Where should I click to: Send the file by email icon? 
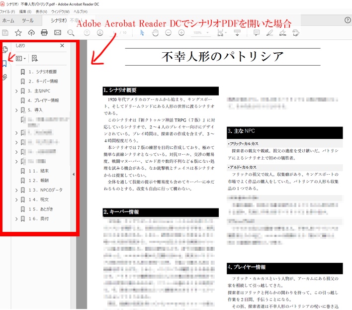(58, 33)
